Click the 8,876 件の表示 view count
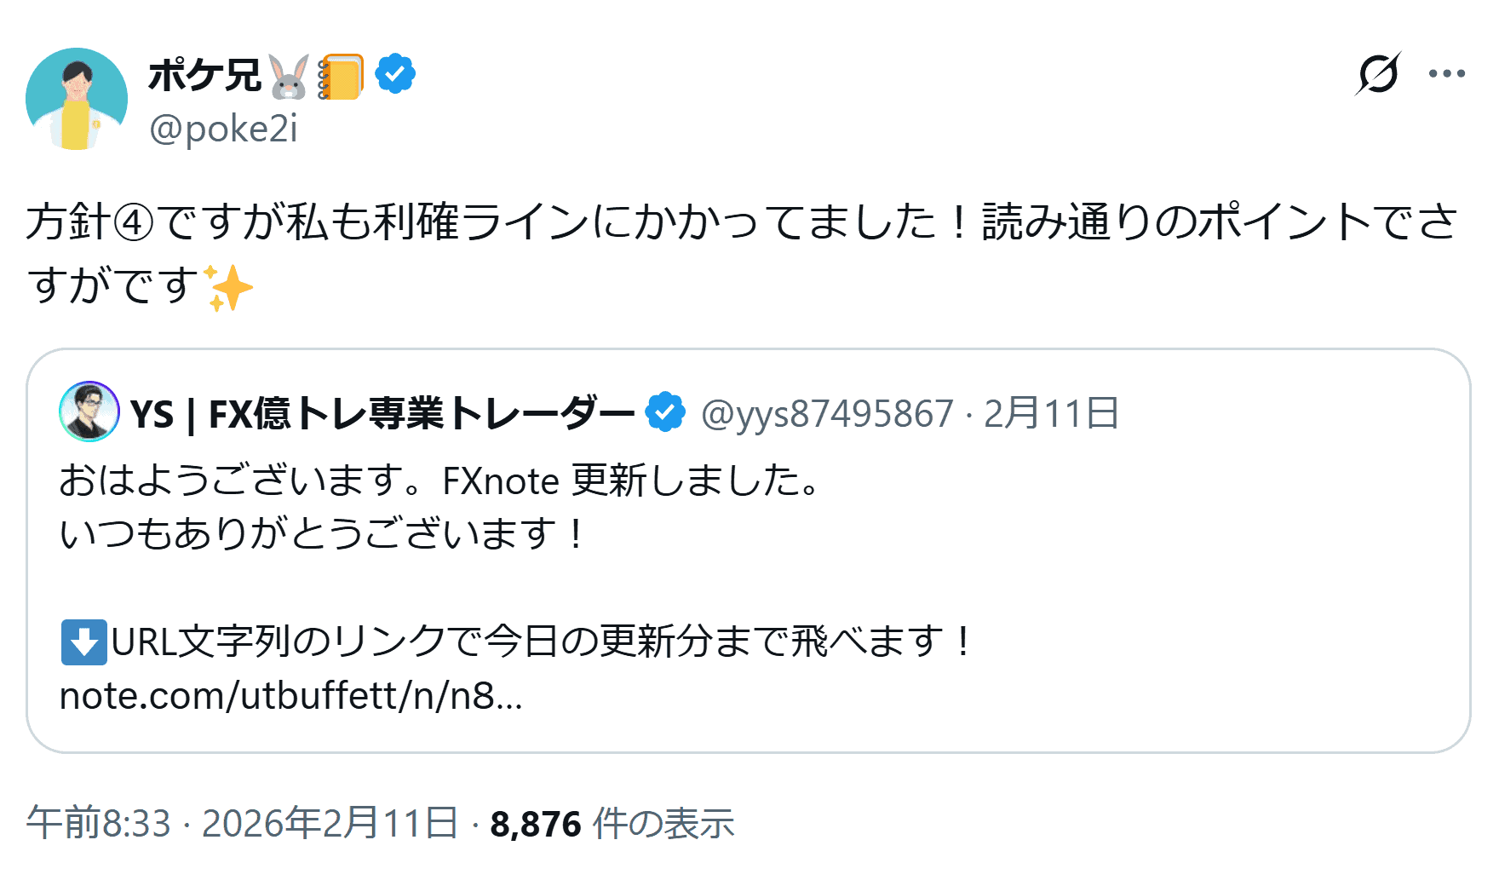This screenshot has height=886, width=1499. (x=612, y=824)
